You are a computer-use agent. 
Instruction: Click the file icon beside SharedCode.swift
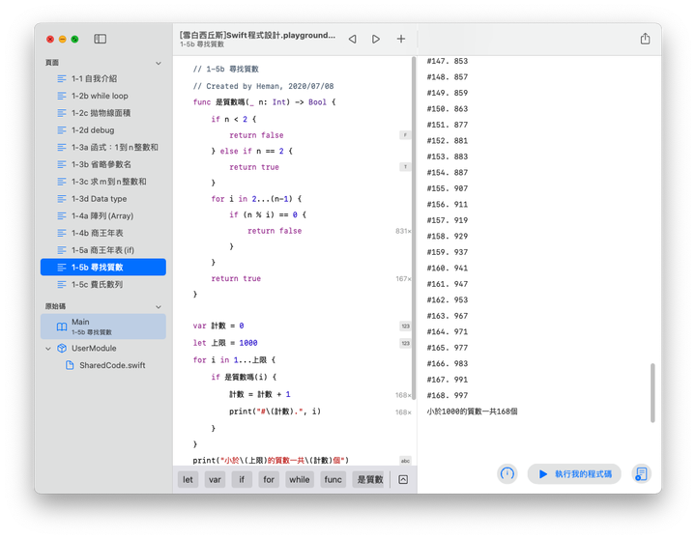click(x=70, y=365)
